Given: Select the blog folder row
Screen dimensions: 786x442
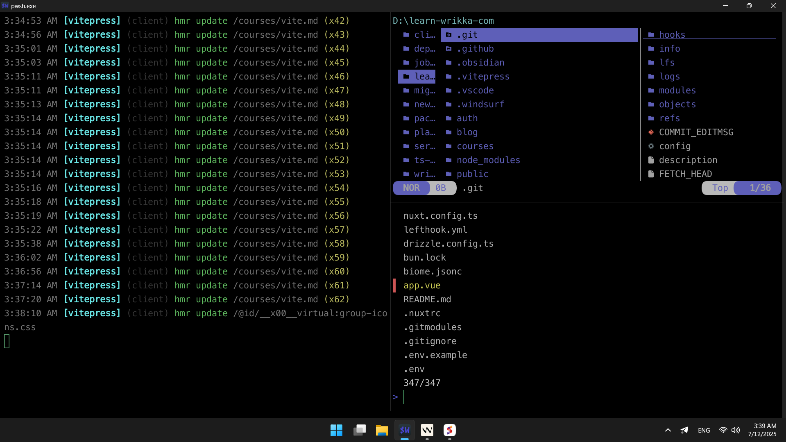Looking at the screenshot, I should (x=539, y=132).
